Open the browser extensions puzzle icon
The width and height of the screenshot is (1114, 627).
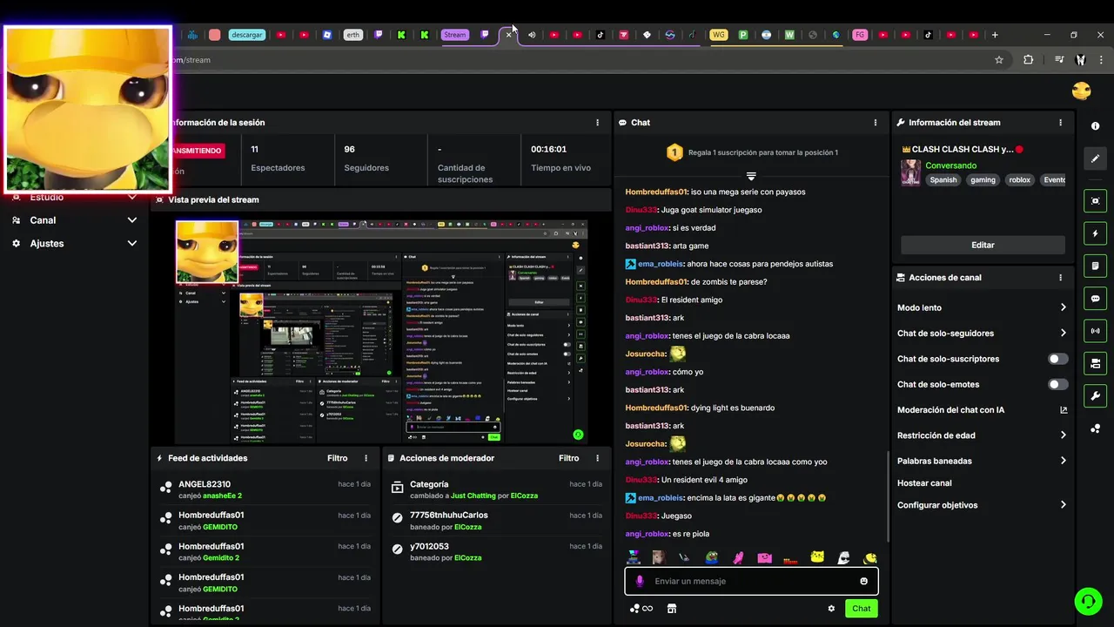1029,60
